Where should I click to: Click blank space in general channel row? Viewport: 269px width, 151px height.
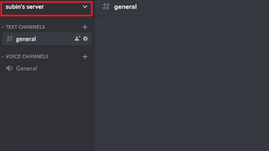(x=55, y=39)
